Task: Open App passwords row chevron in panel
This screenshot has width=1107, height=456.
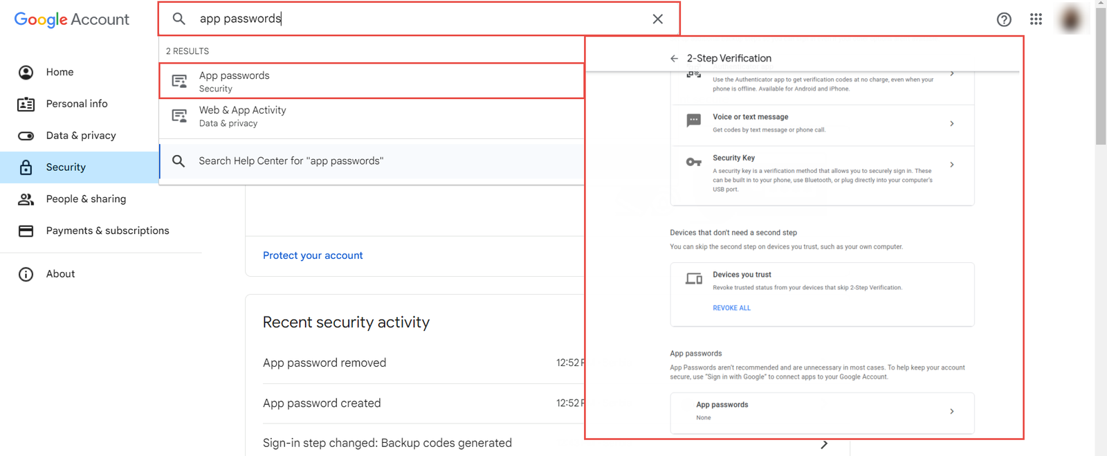Action: tap(952, 412)
